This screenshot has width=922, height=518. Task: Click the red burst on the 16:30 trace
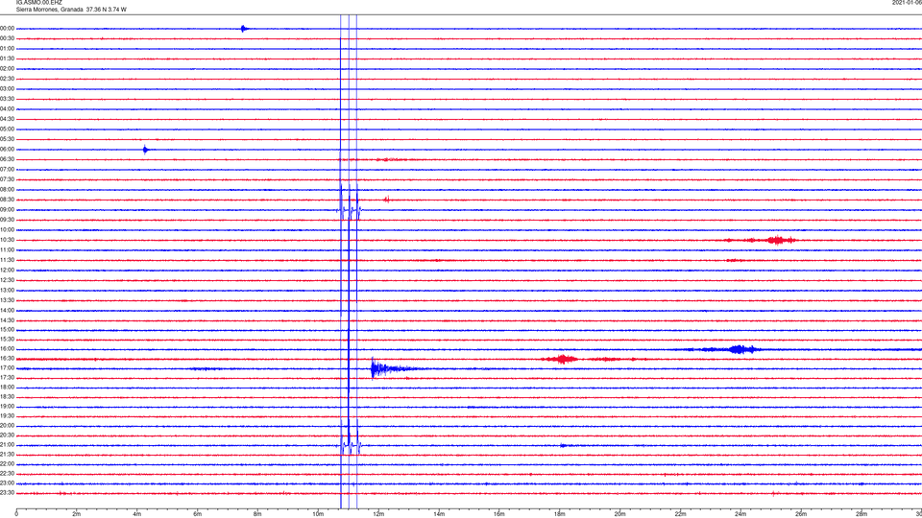[564, 359]
